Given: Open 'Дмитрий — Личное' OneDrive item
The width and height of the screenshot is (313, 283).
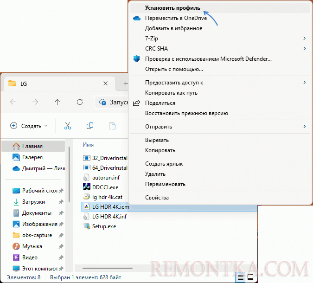Looking at the screenshot, I should [33, 168].
